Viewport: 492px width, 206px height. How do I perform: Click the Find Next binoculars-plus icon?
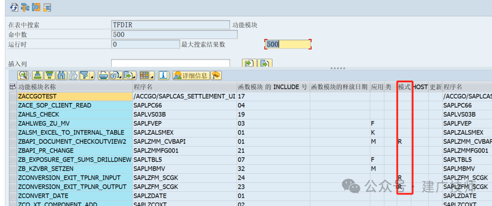[x=73, y=75]
